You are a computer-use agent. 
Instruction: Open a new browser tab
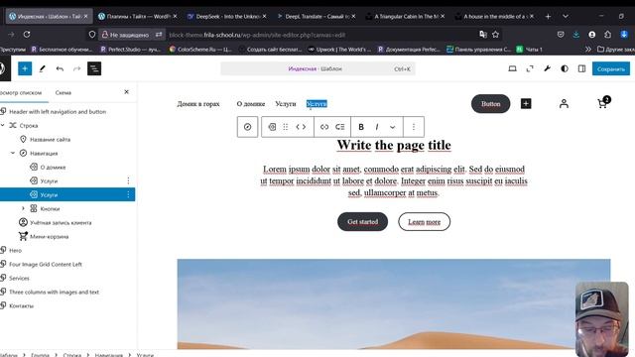tap(548, 16)
